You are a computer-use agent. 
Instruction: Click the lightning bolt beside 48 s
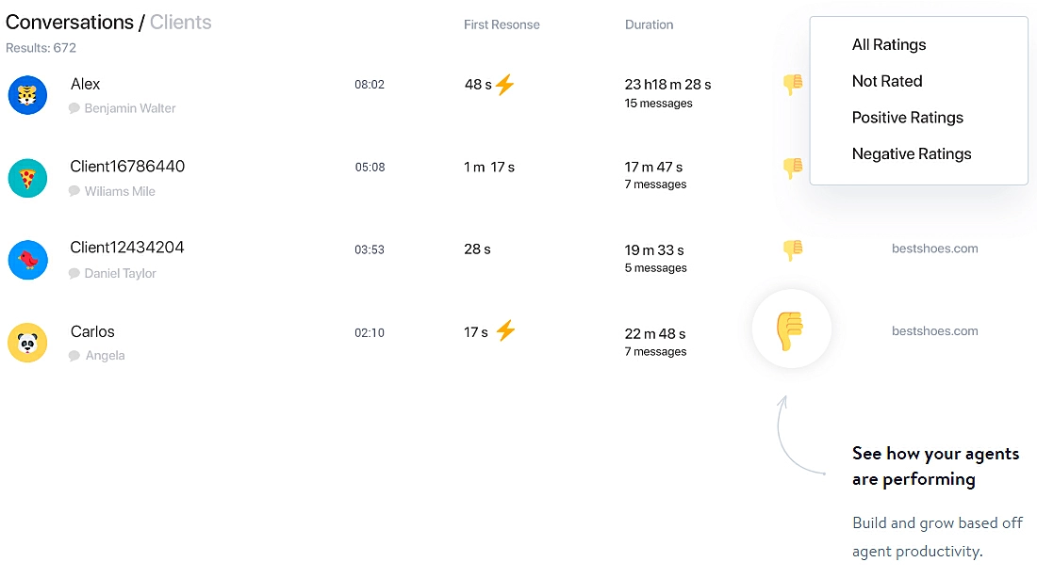pyautogui.click(x=505, y=85)
